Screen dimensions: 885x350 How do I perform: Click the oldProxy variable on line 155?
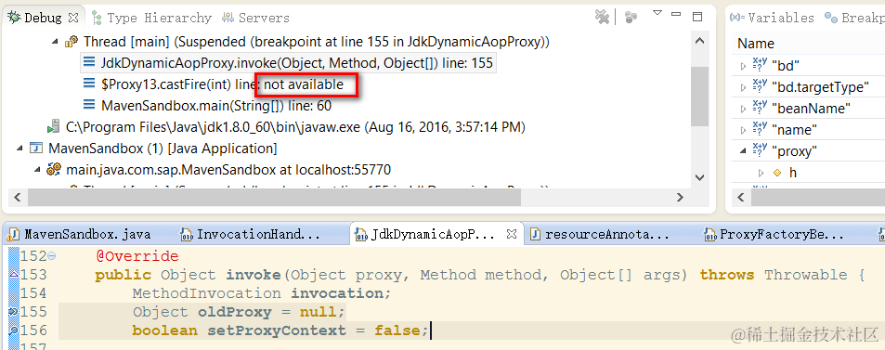(x=234, y=312)
